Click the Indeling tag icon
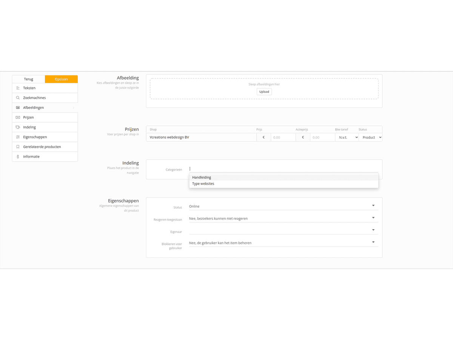 [18, 127]
